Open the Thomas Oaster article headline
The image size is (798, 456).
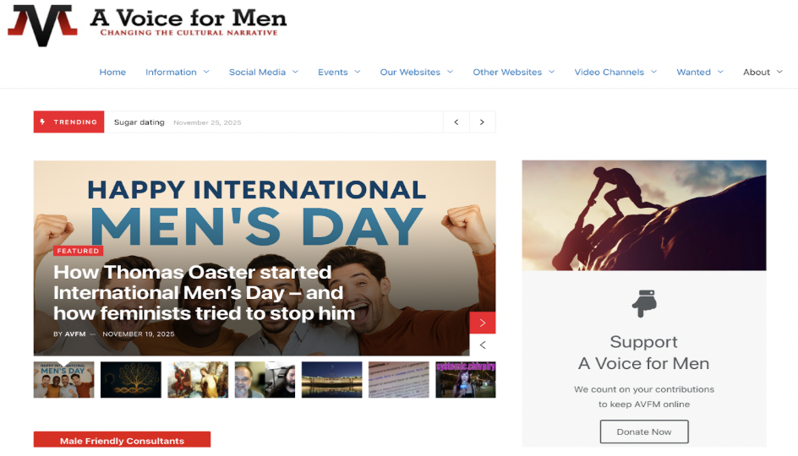pos(204,293)
